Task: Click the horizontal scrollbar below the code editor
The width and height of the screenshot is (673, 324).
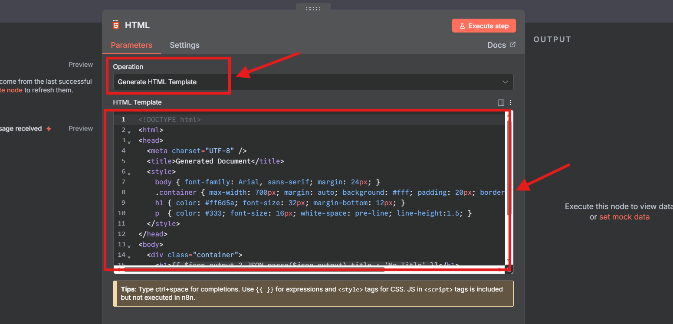Action: (247, 269)
